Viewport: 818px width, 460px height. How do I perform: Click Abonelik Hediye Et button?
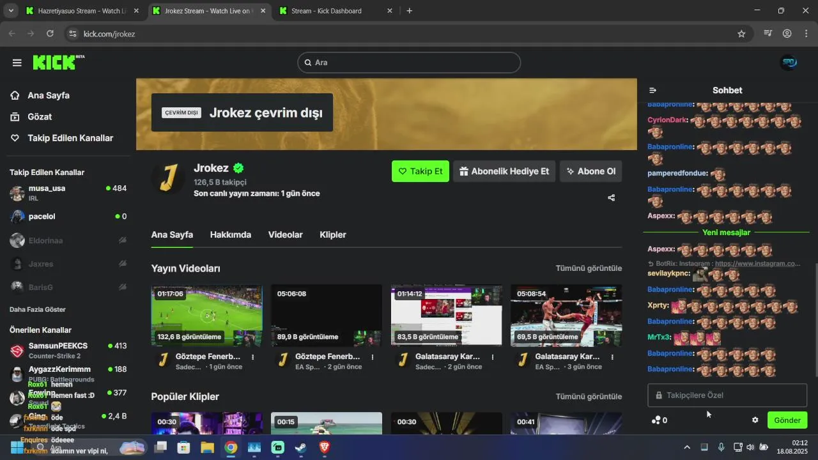pos(504,171)
